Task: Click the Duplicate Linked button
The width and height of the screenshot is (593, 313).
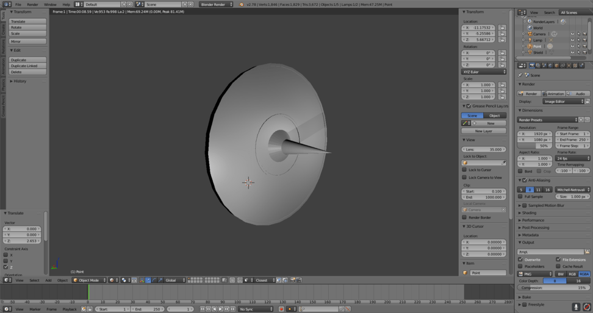Action: (27, 66)
